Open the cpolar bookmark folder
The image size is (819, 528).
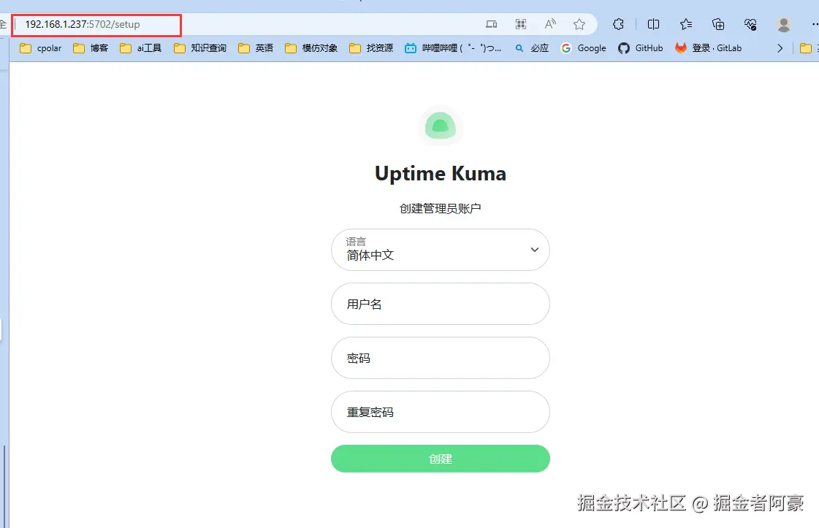pyautogui.click(x=41, y=48)
